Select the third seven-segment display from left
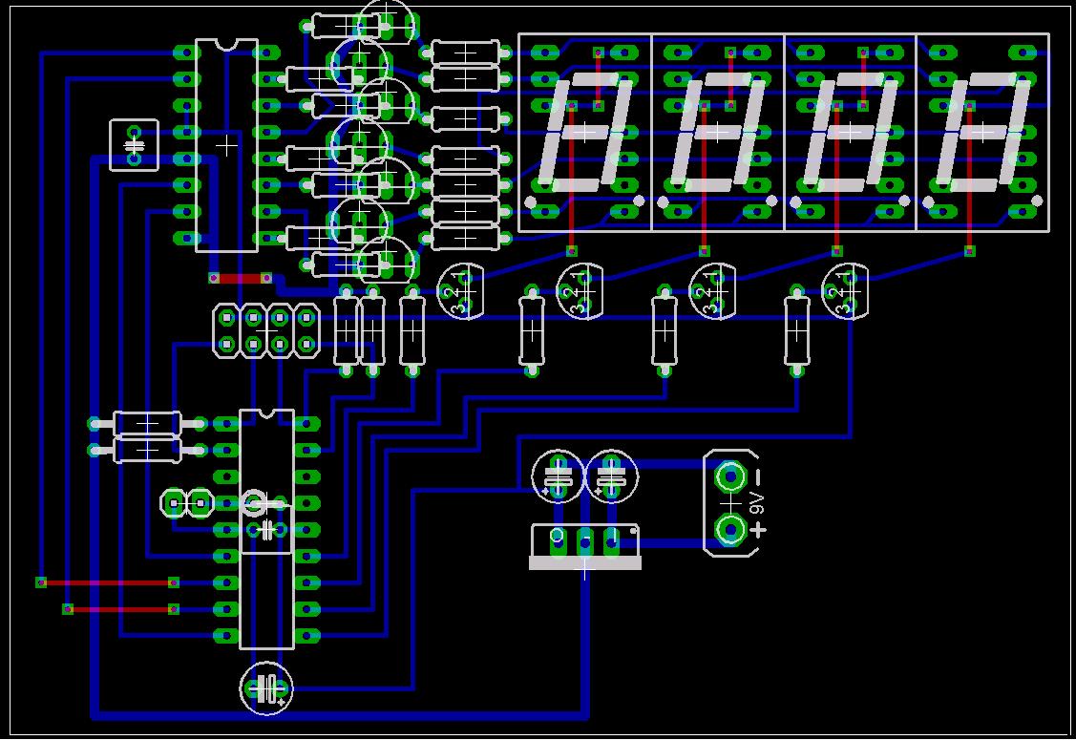Image resolution: width=1076 pixels, height=740 pixels. point(850,132)
